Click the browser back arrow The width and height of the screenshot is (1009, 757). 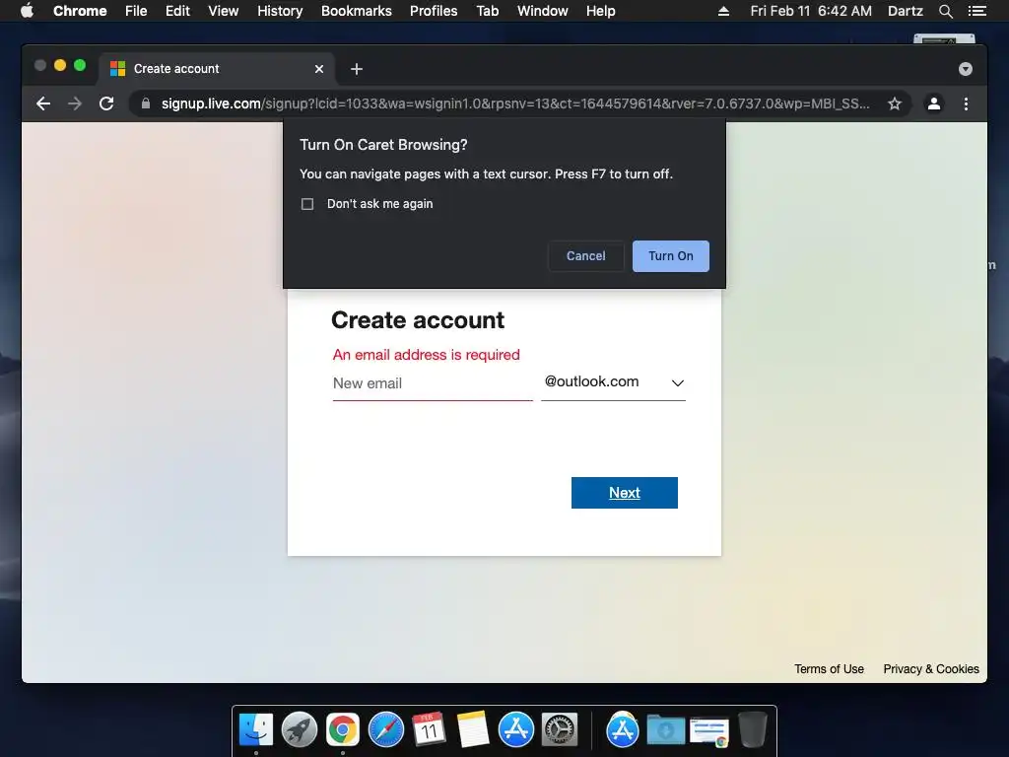[x=43, y=103]
